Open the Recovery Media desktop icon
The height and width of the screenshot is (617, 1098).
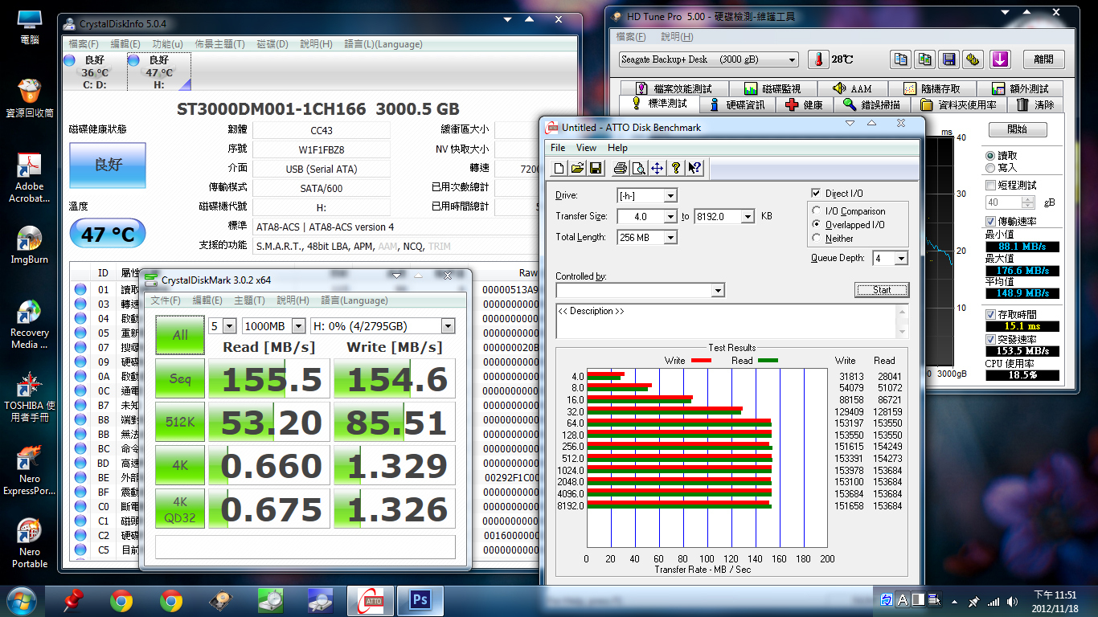point(29,325)
